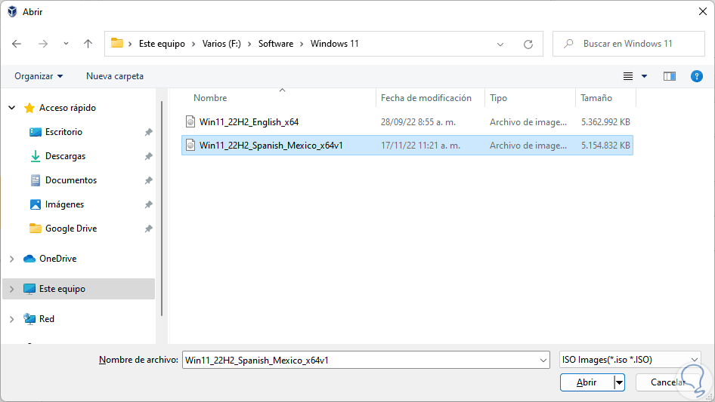Image resolution: width=715 pixels, height=402 pixels.
Task: Click 'Windows 11' breadcrumb in address bar
Action: pos(335,44)
